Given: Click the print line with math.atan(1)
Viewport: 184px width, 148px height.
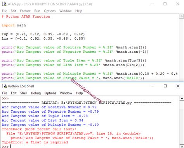Looking at the screenshot, I should 74,47.
